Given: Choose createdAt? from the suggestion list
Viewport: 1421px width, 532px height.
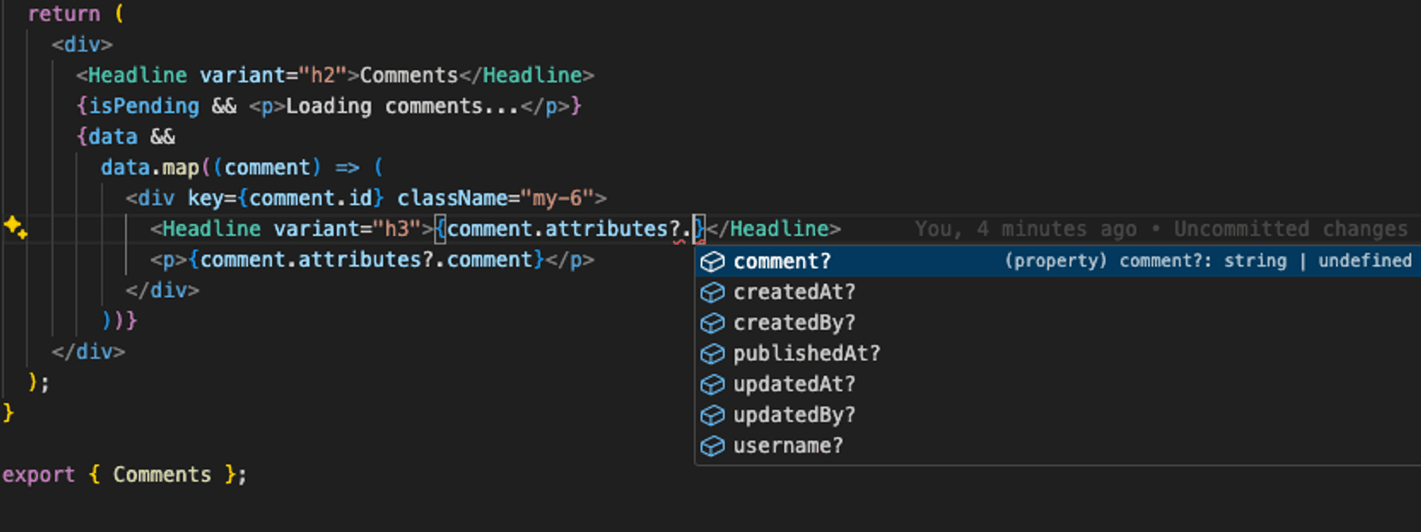Looking at the screenshot, I should click(x=1058, y=292).
